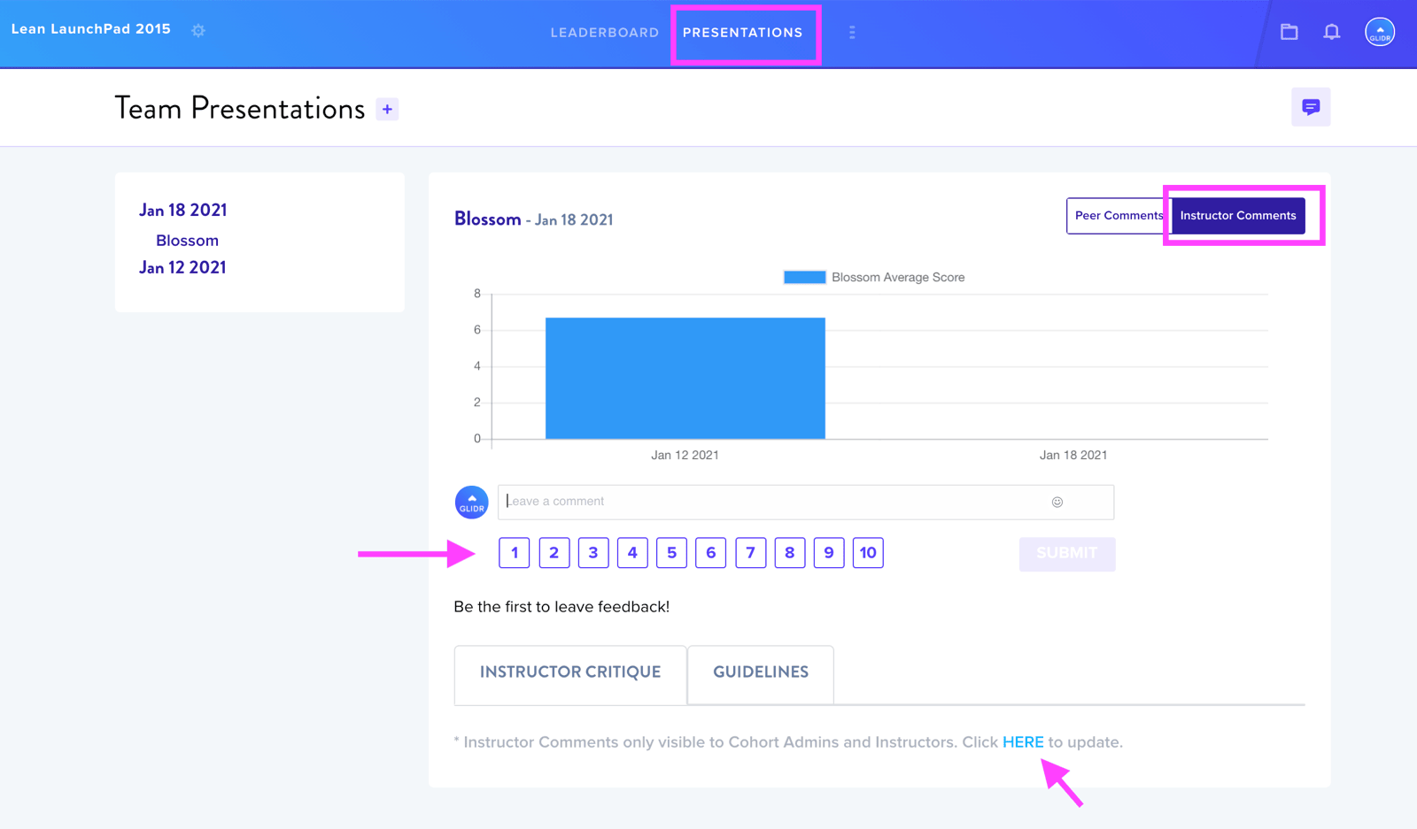Image resolution: width=1417 pixels, height=829 pixels.
Task: Open the Instructor Critique tab
Action: [x=570, y=672]
